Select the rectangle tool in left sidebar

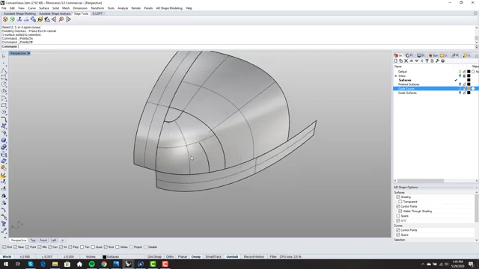4,105
